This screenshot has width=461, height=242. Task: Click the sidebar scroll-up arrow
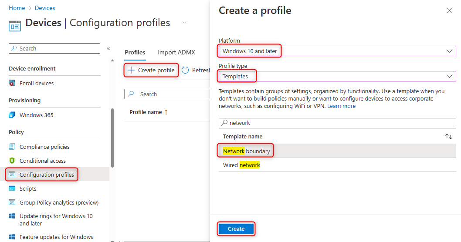tap(112, 60)
